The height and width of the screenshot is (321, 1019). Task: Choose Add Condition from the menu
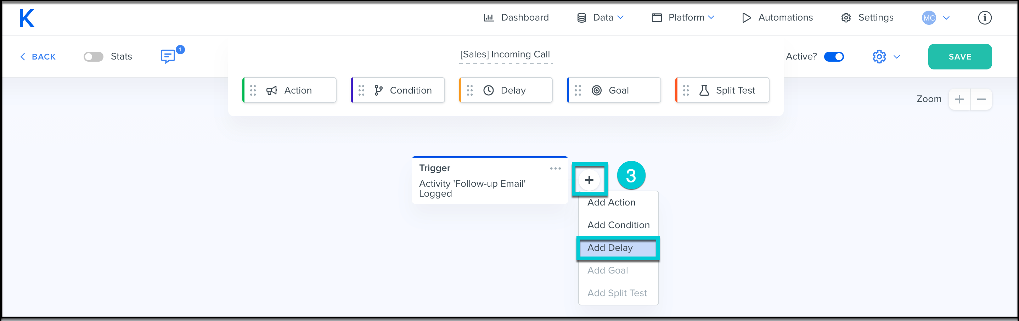(x=618, y=225)
